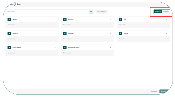Viewport: 175px width, 101px height.
Task: Expand the Taille filter chevron
Action: click(x=166, y=33)
